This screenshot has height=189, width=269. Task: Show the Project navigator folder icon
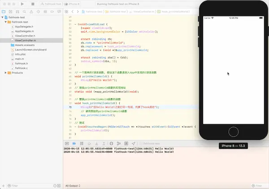point(4,12)
